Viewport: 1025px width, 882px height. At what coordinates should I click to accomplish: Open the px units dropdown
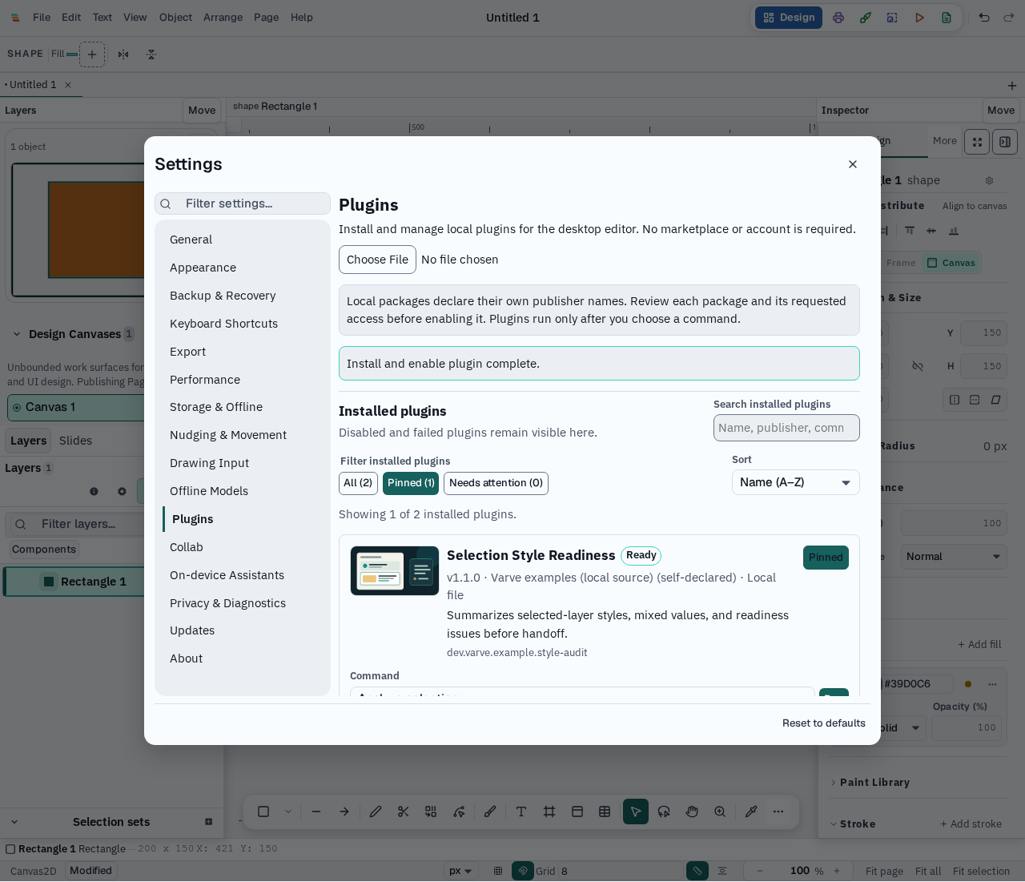460,871
